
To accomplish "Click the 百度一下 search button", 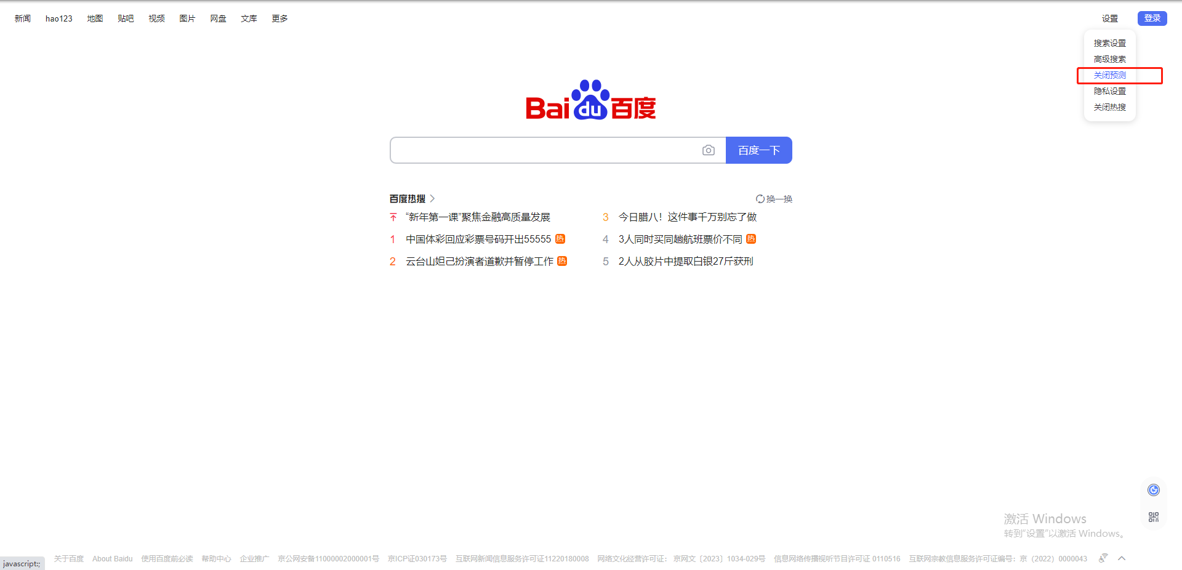I will [759, 150].
